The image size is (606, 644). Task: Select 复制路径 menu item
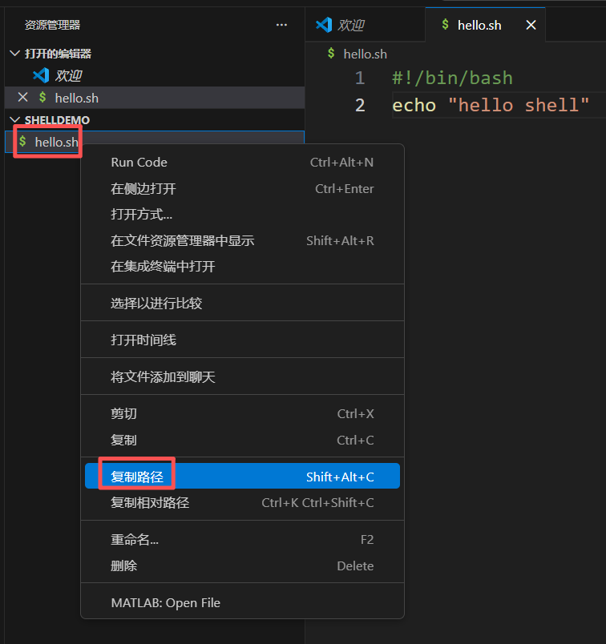click(243, 477)
